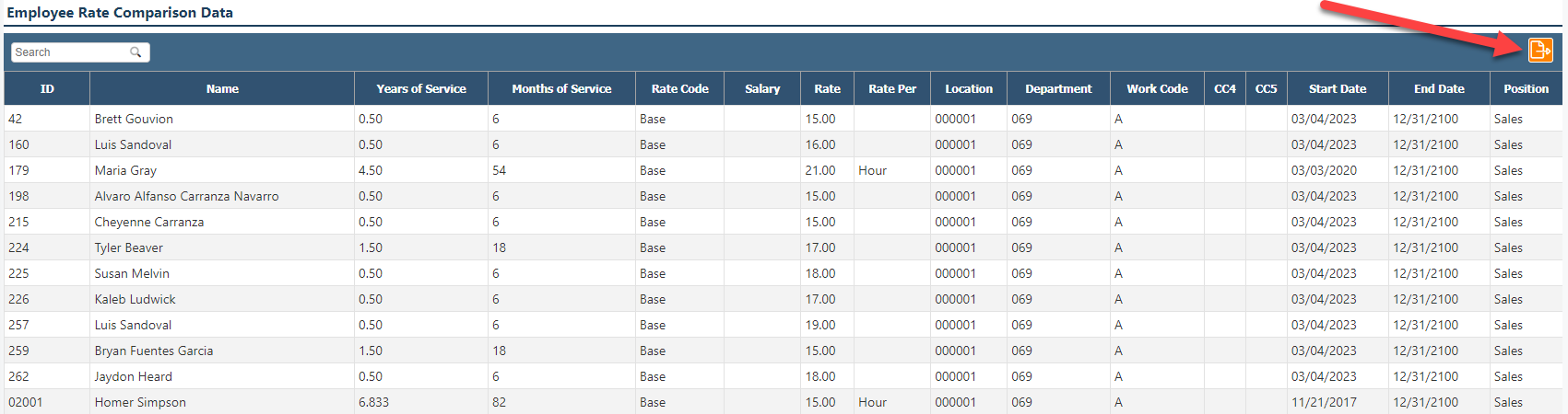This screenshot has width=1568, height=414.
Task: Select the name Jaydon Heard
Action: point(133,376)
